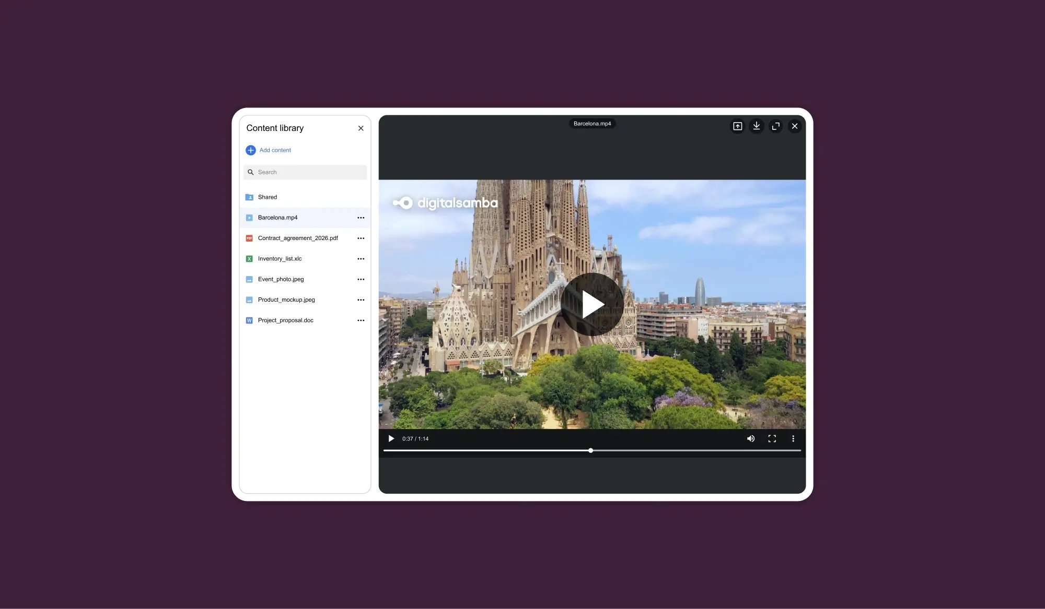This screenshot has width=1045, height=609.
Task: Close the Content library panel
Action: [x=361, y=128]
